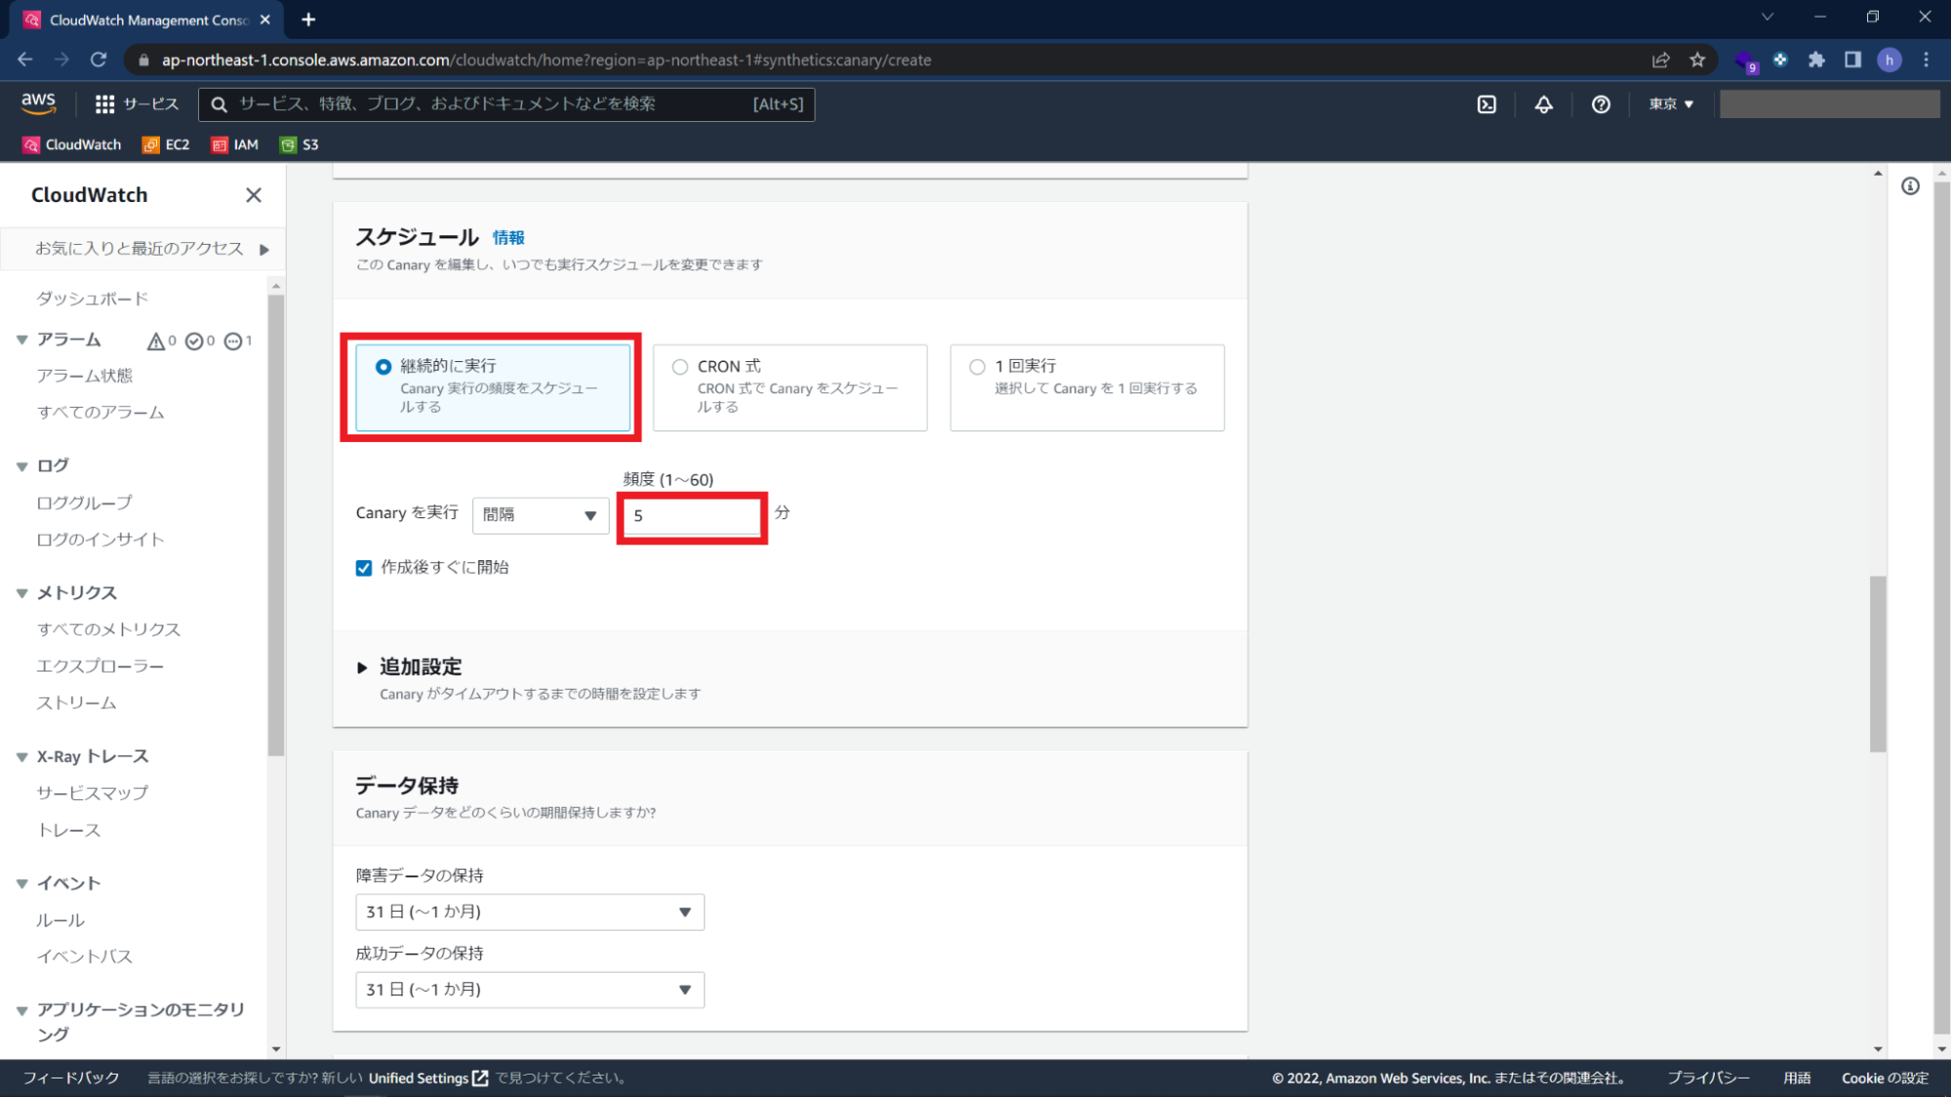Image resolution: width=1951 pixels, height=1098 pixels.
Task: Open サービスマップ in the sidebar
Action: tap(93, 793)
